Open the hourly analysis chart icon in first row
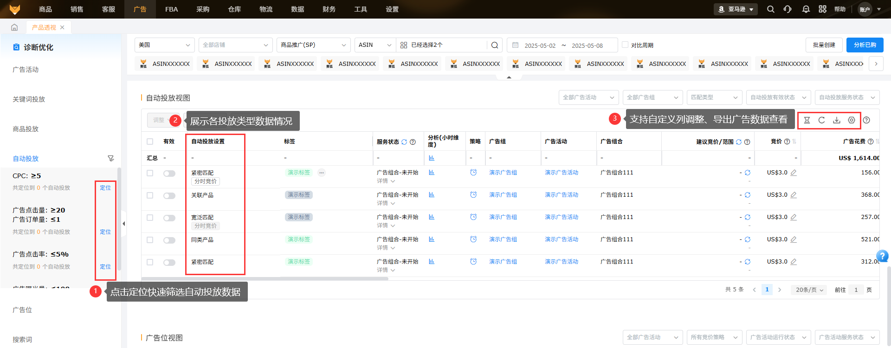This screenshot has width=891, height=348. click(x=432, y=173)
